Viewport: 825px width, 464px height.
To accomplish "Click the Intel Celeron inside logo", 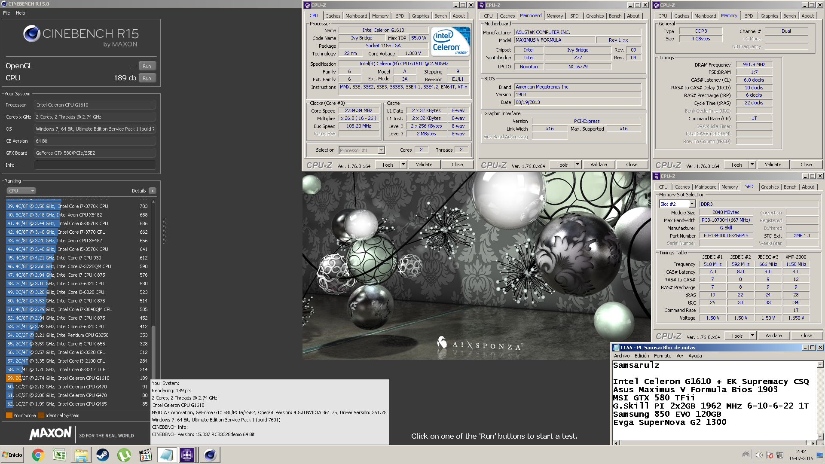I will tap(450, 42).
